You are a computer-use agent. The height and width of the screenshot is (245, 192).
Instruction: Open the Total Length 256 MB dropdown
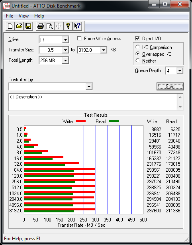[x=65, y=60]
